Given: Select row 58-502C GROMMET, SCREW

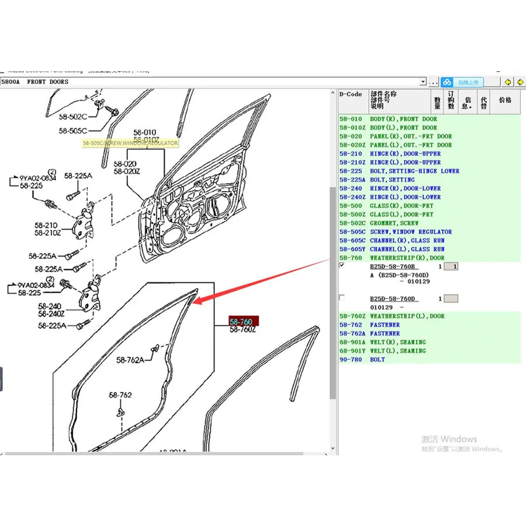Looking at the screenshot, I should [x=430, y=223].
